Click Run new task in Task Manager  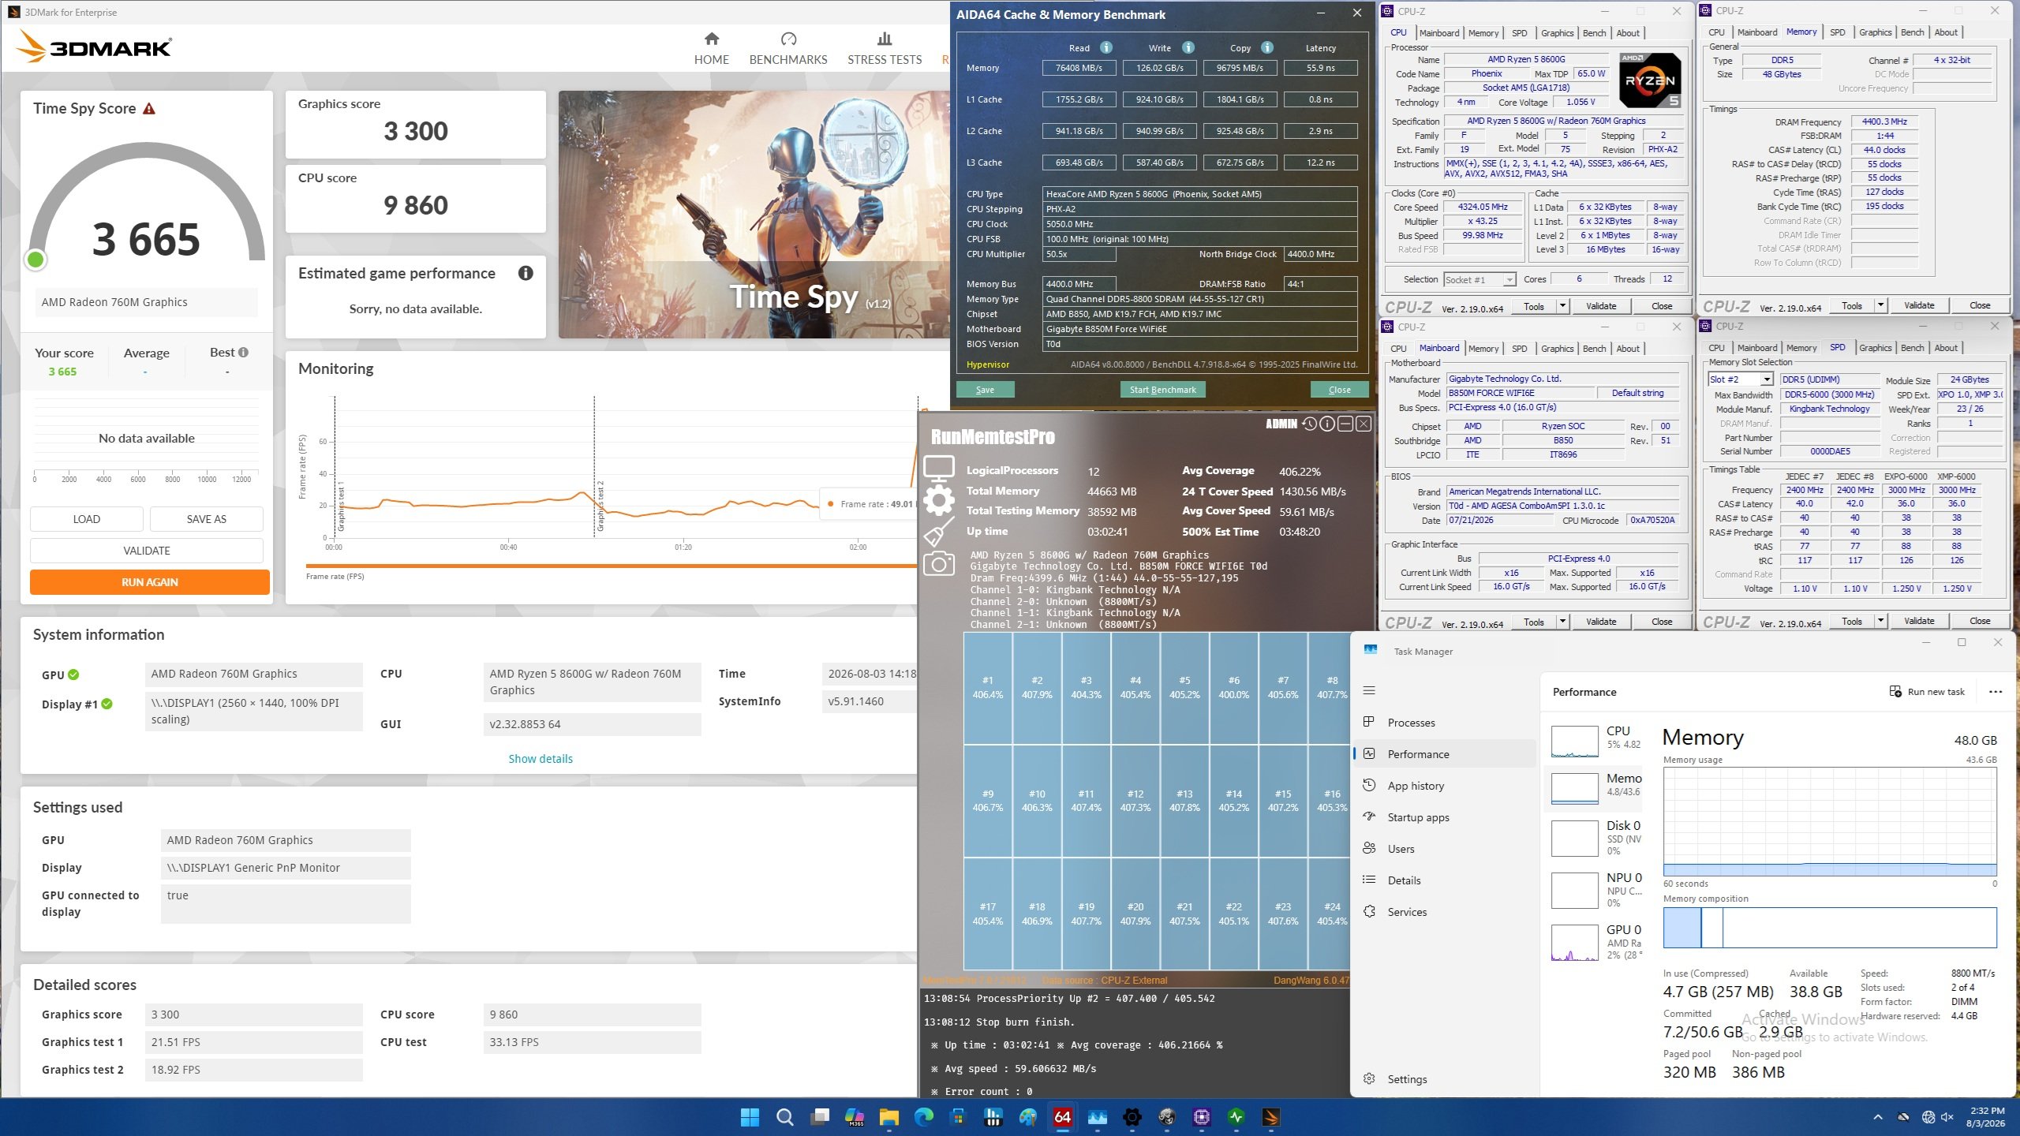(1927, 692)
